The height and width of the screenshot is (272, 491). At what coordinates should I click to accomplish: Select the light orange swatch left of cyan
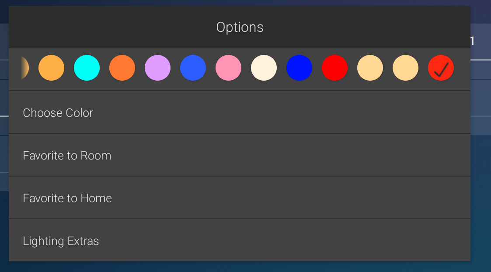(51, 68)
